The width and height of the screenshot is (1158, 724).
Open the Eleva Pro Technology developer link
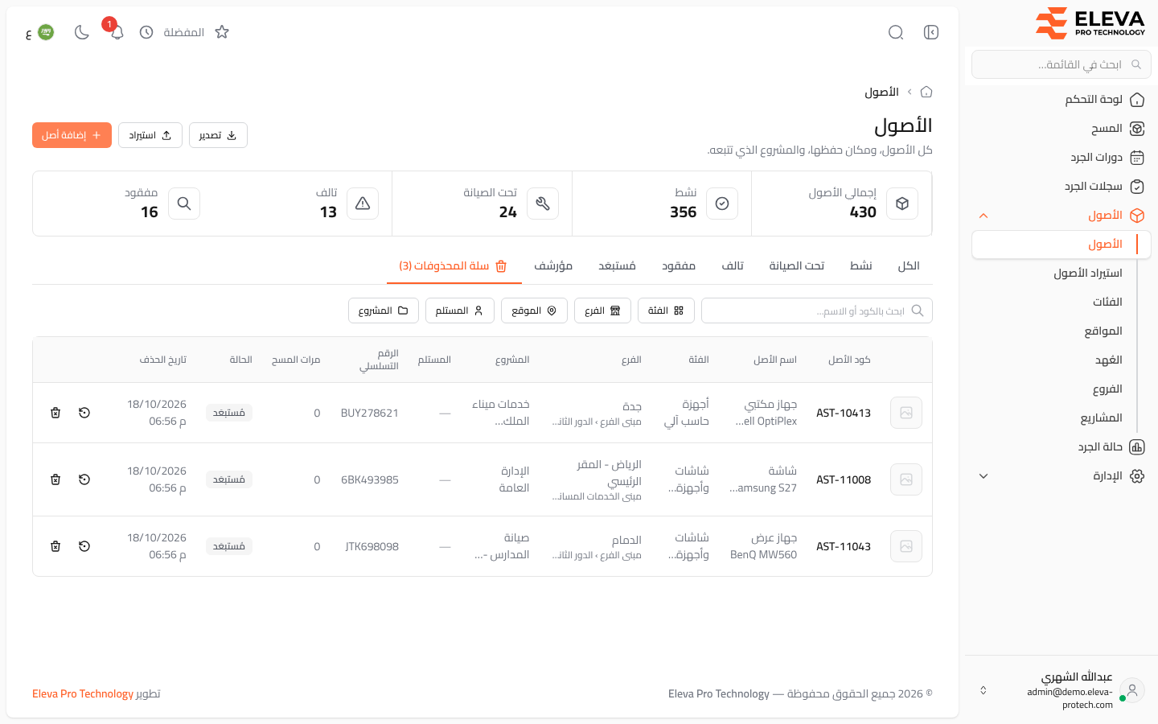[x=83, y=694]
